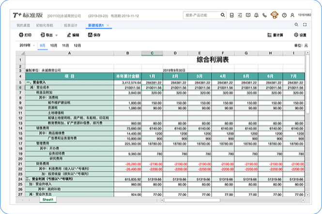Click the search magnifier icon in search box

[223, 15]
